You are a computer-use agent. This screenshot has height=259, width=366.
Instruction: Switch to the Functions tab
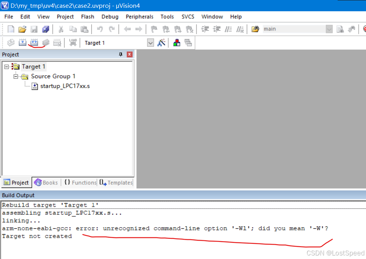[80, 183]
